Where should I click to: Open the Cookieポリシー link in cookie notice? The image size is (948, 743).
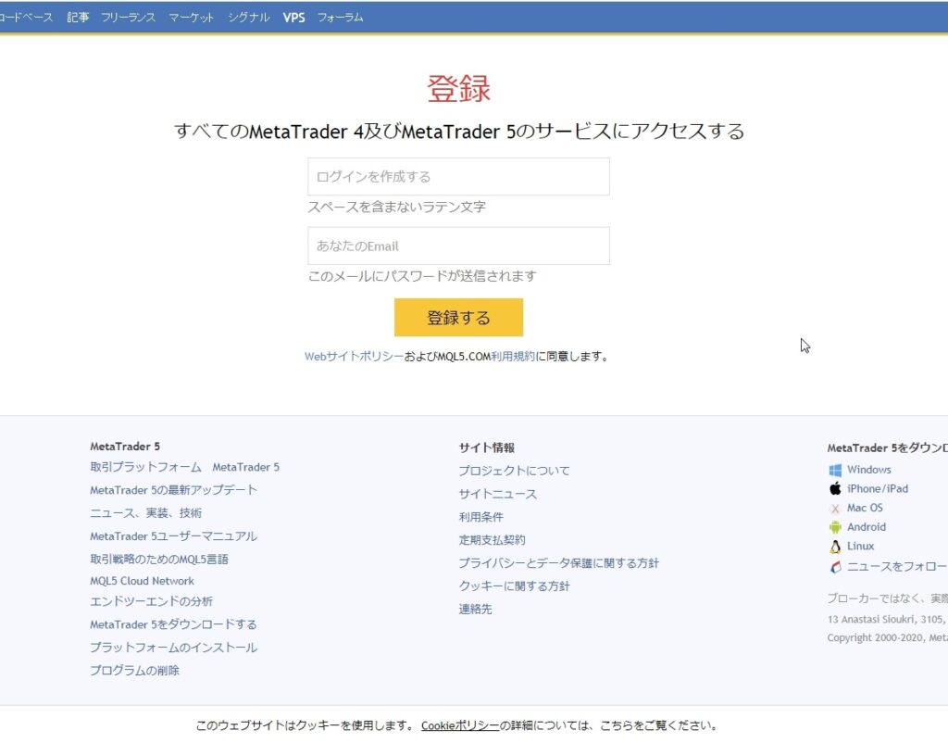[x=460, y=725]
